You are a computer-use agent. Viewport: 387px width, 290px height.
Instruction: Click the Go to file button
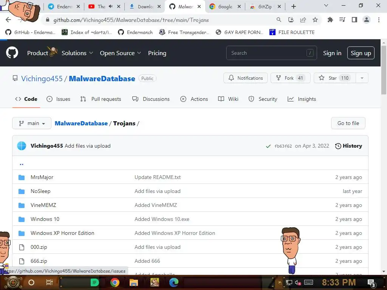pyautogui.click(x=348, y=123)
